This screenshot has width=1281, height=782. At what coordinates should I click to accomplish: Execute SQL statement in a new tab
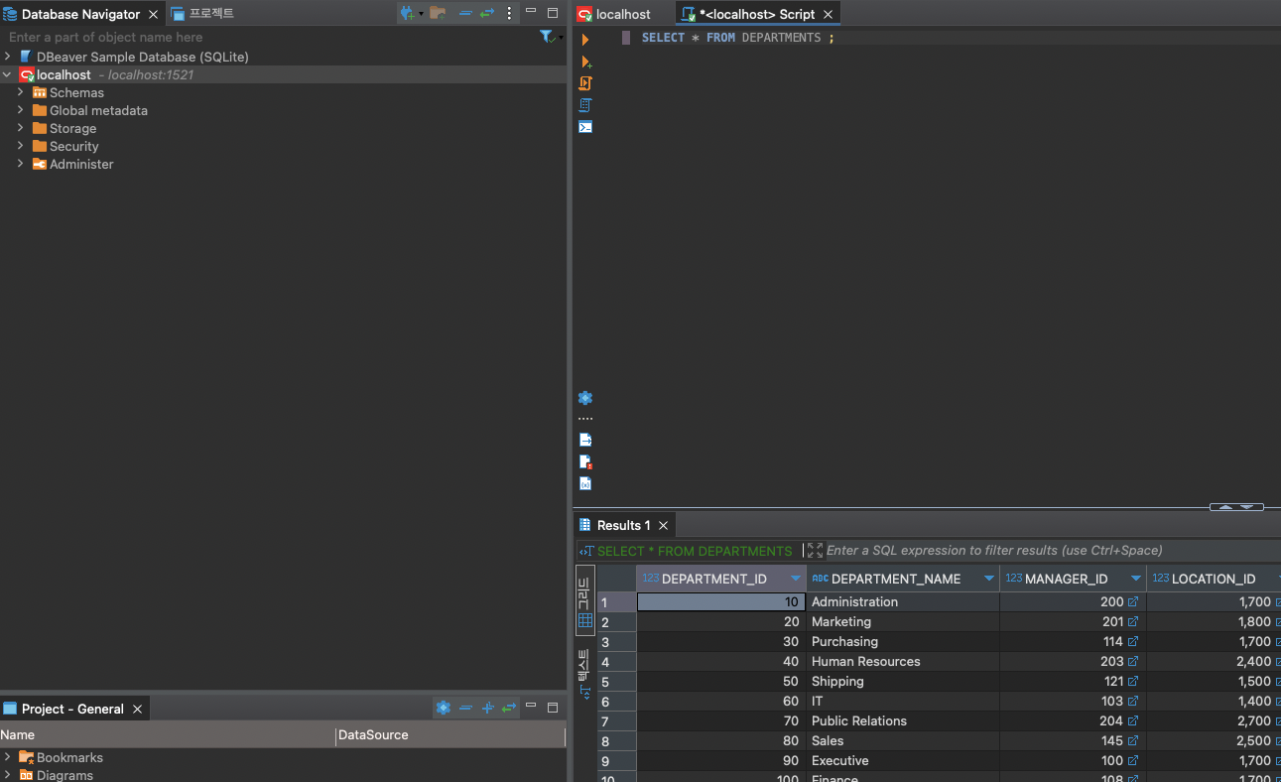pos(585,62)
